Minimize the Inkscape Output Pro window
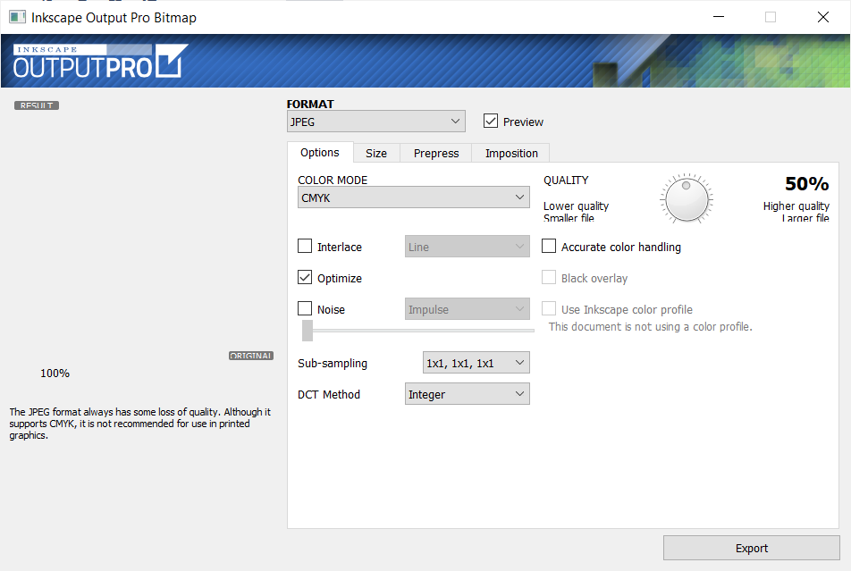Viewport: 851px width, 571px height. (719, 17)
